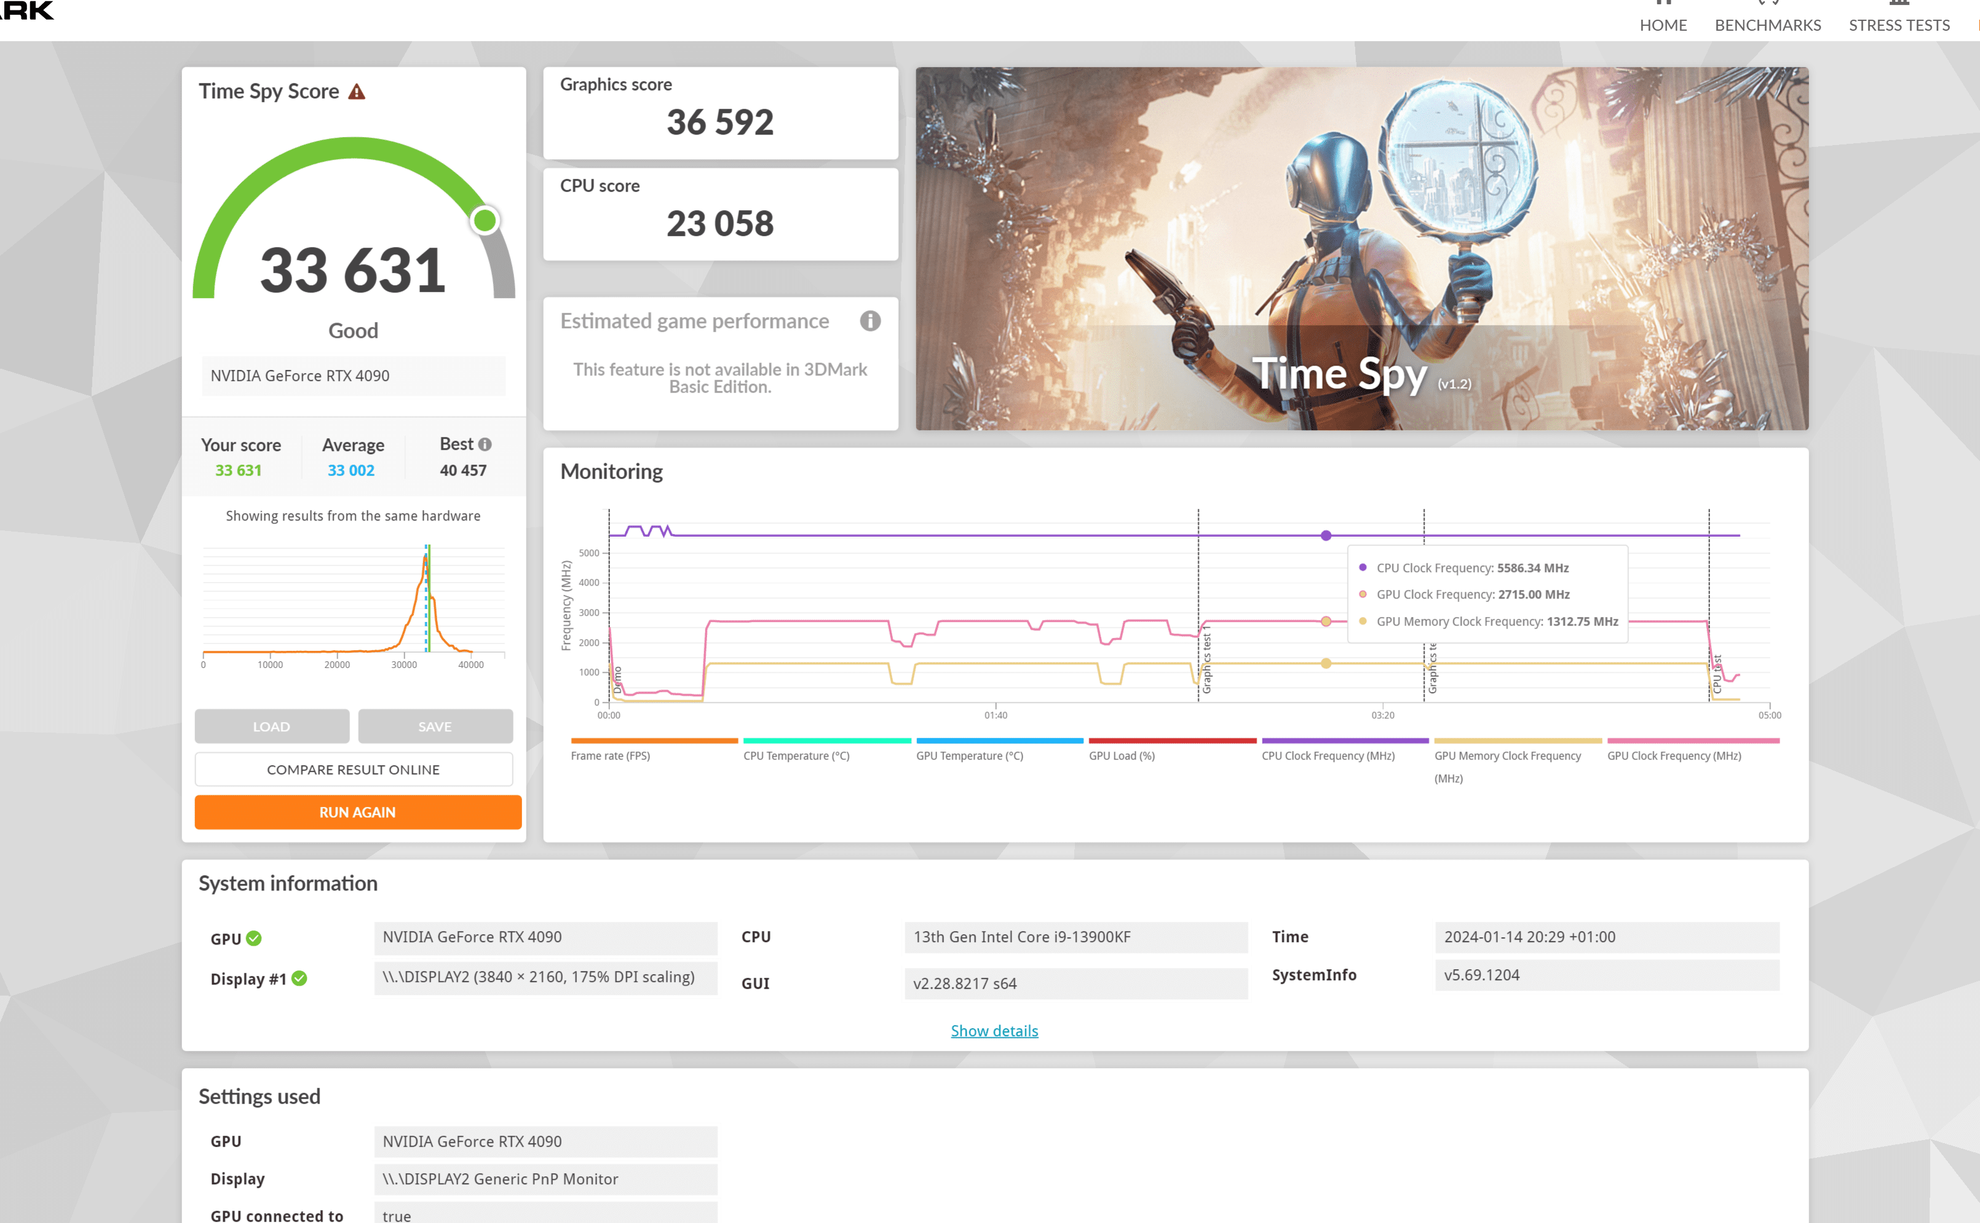Click Your score value 33 631
The width and height of the screenshot is (1980, 1223).
click(239, 470)
